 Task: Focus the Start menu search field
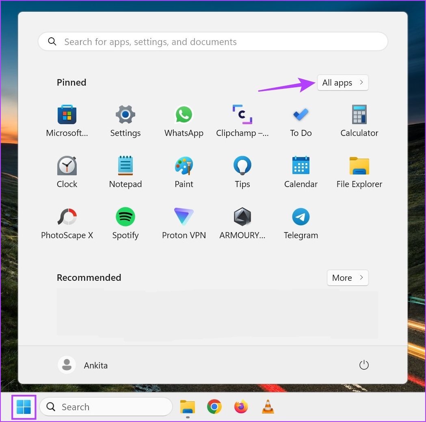click(x=213, y=41)
